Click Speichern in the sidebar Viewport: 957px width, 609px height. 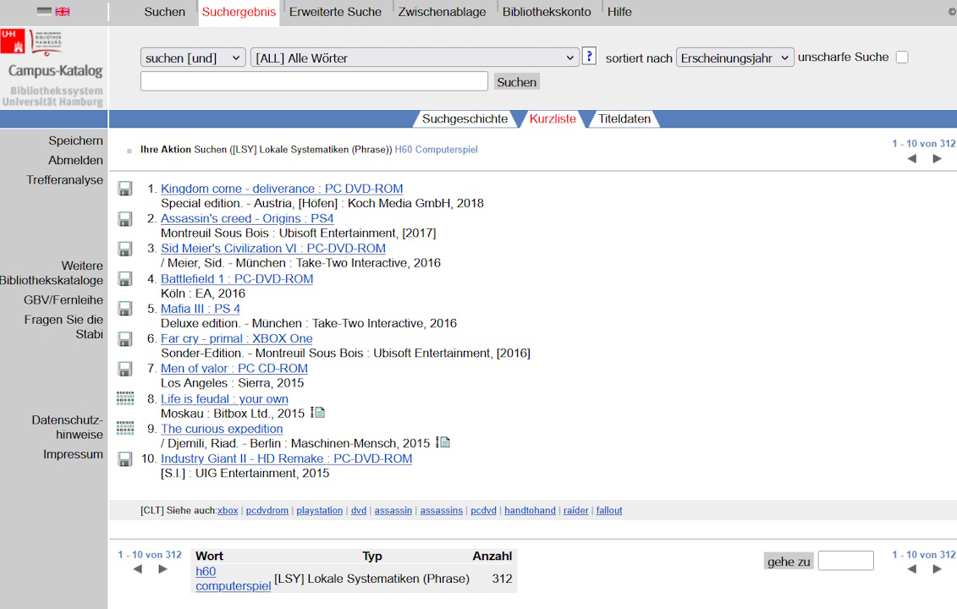pyautogui.click(x=75, y=141)
